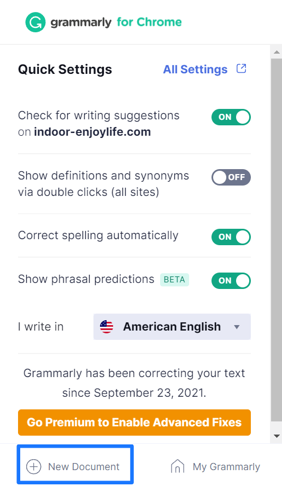Click the BETA badge next to phrasal predictions

tap(174, 280)
